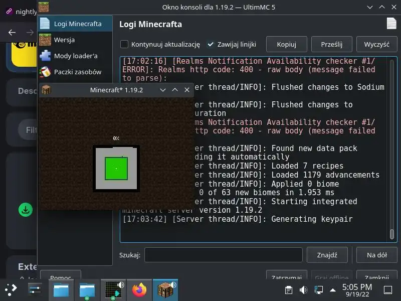
Task: Maximize the Minecraft 1.19.2 window
Action: 175,90
